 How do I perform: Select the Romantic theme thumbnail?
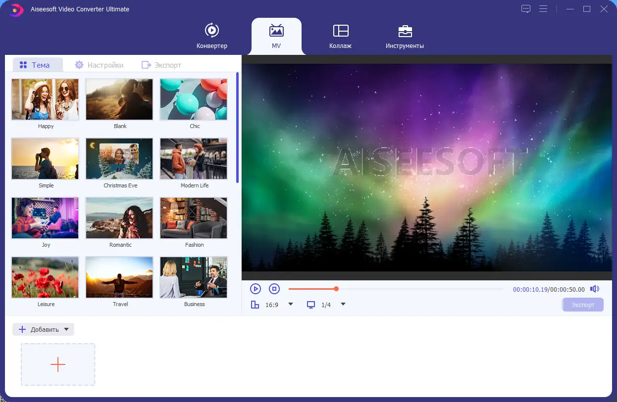click(x=119, y=218)
